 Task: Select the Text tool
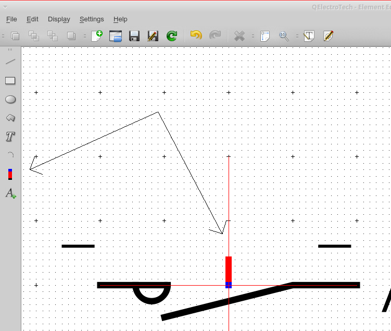(x=10, y=137)
